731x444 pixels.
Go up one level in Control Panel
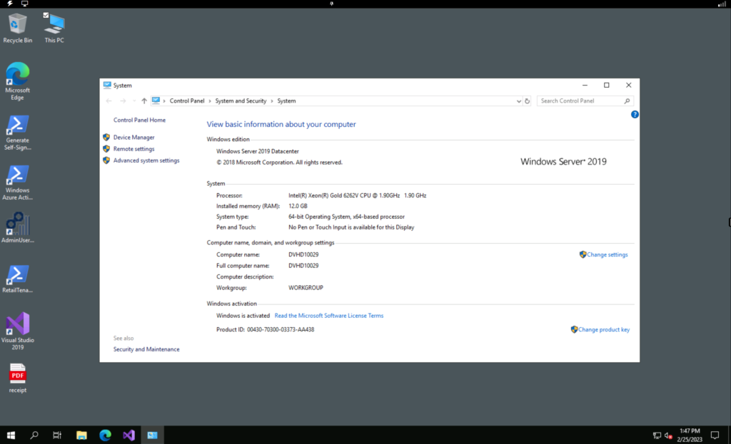click(144, 101)
